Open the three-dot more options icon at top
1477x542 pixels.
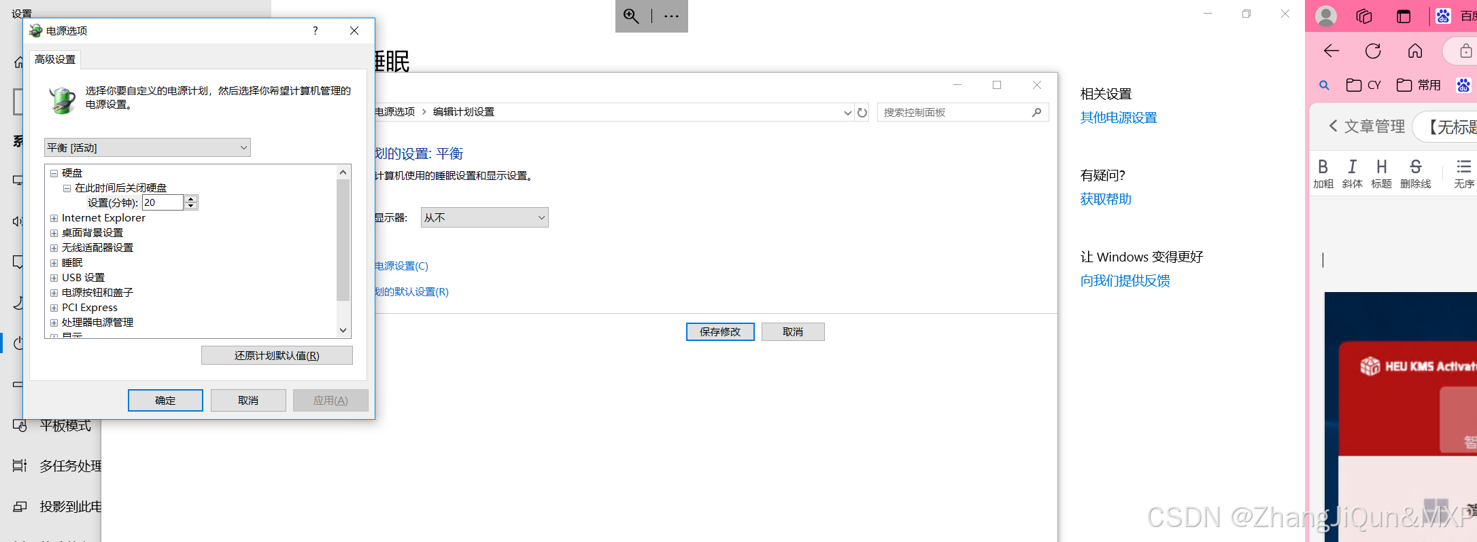coord(671,16)
